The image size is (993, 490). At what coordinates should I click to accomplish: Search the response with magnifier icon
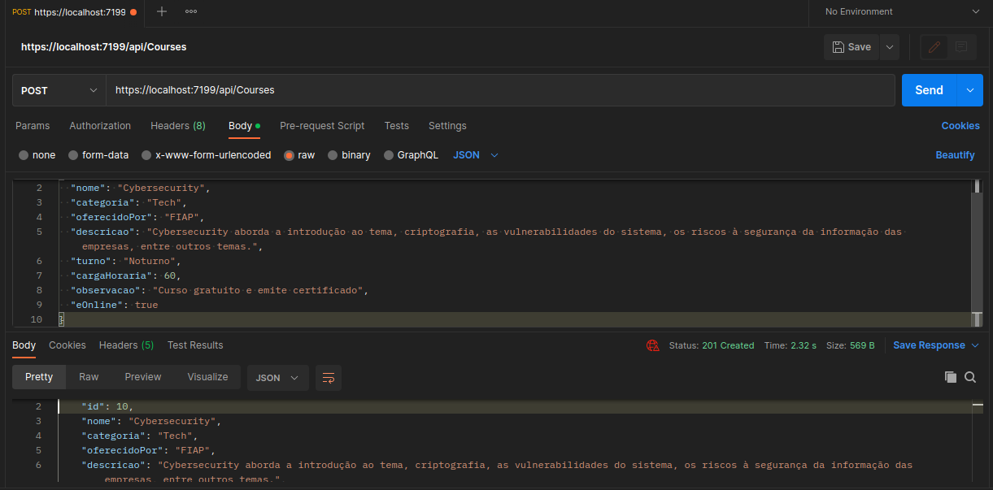(x=970, y=377)
